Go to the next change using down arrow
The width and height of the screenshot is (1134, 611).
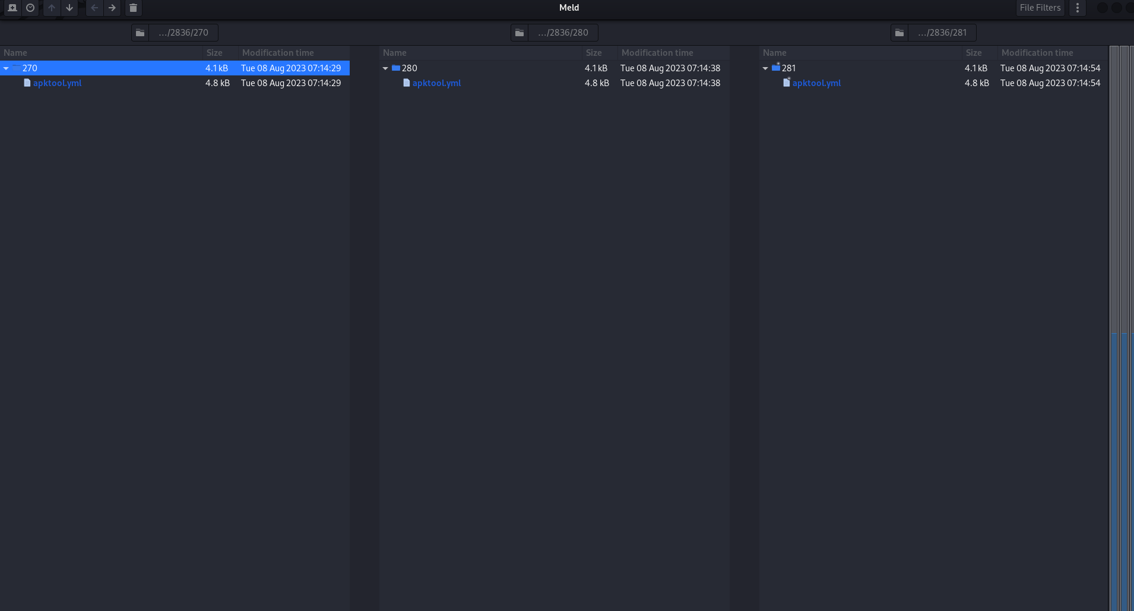(69, 8)
